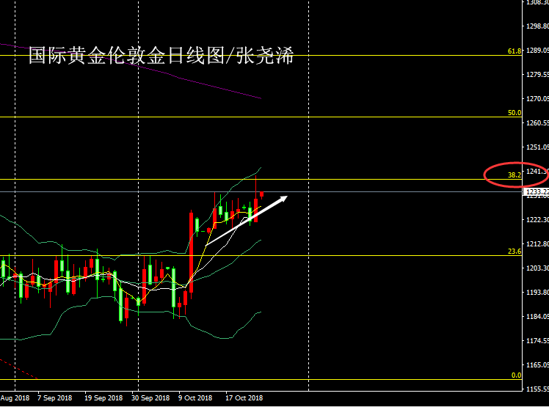Click the 1165.05 price scale value
Image resolution: width=549 pixels, height=407 pixels.
537,364
